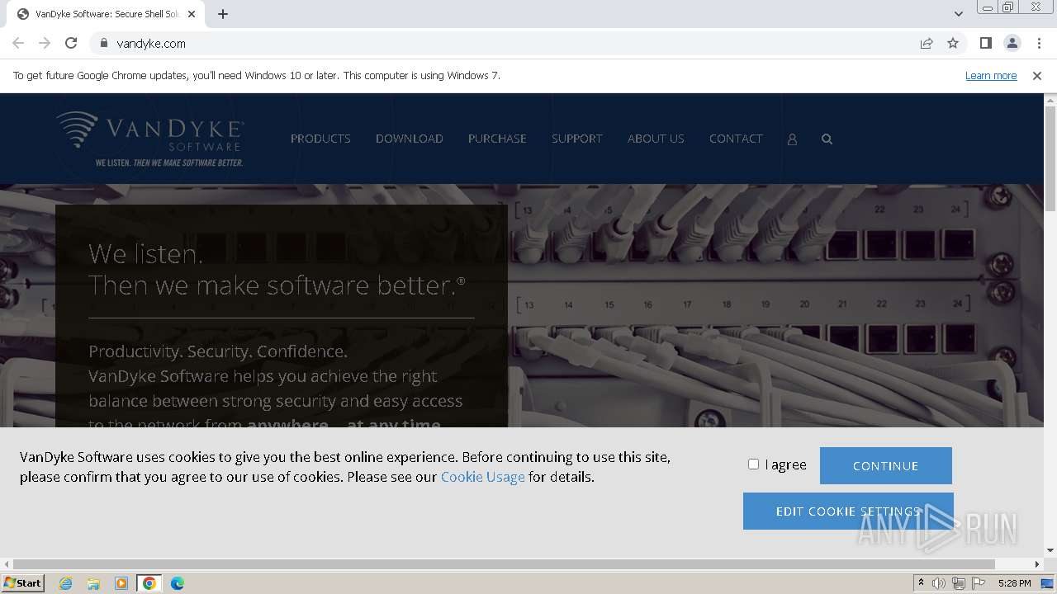Click the "We listen." headline text
The image size is (1057, 594).
pos(145,253)
